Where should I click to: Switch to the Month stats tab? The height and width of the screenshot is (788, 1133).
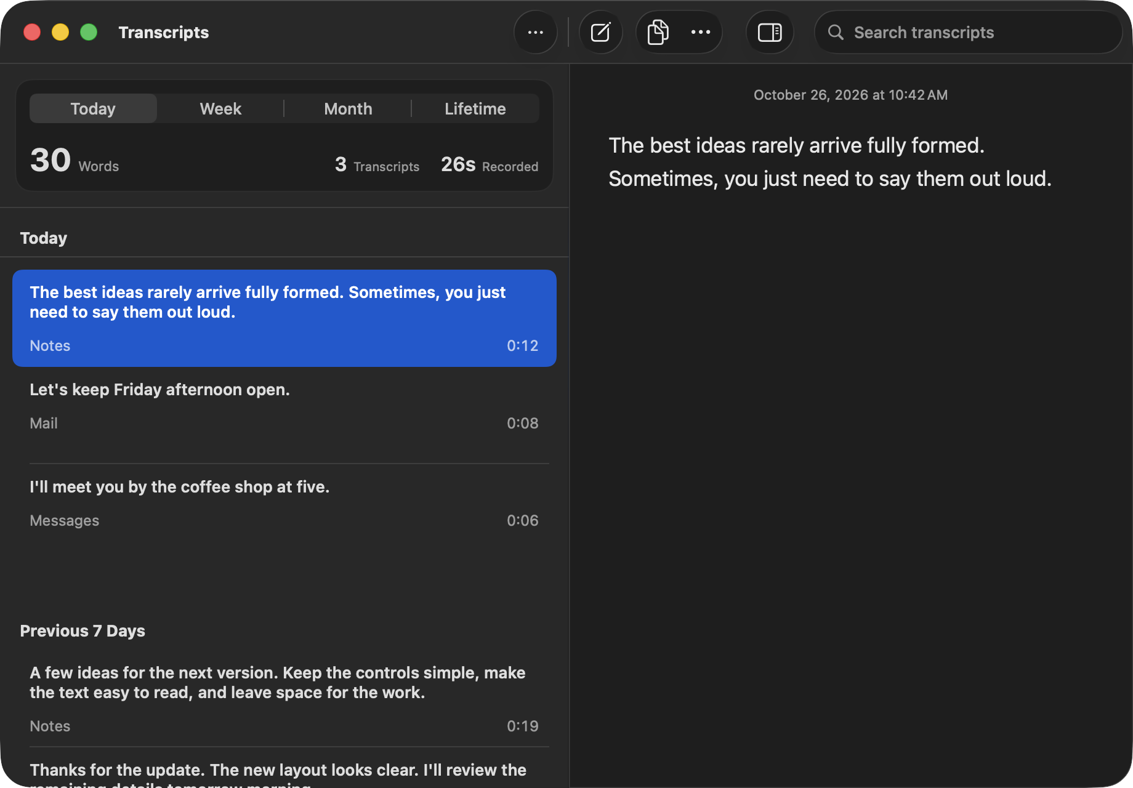coord(348,108)
